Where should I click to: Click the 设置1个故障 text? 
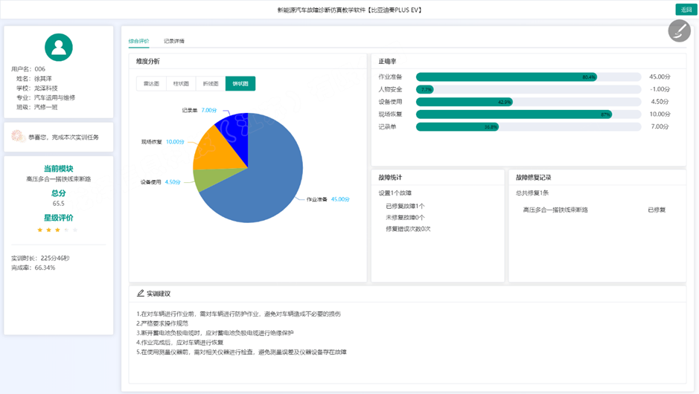[x=395, y=193]
